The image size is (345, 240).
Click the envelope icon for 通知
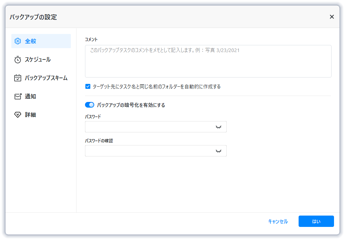(18, 96)
